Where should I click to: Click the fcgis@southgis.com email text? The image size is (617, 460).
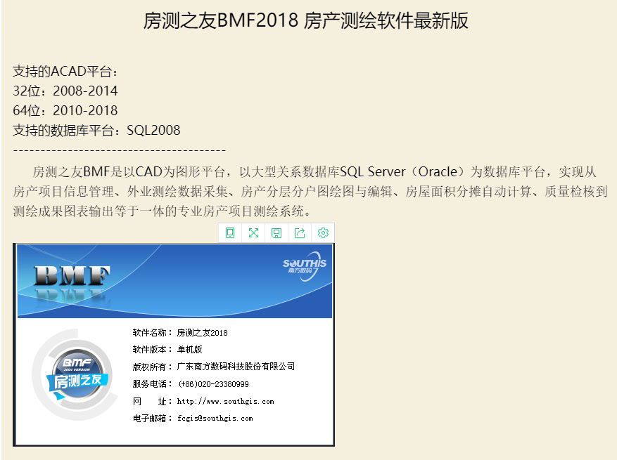pos(215,419)
